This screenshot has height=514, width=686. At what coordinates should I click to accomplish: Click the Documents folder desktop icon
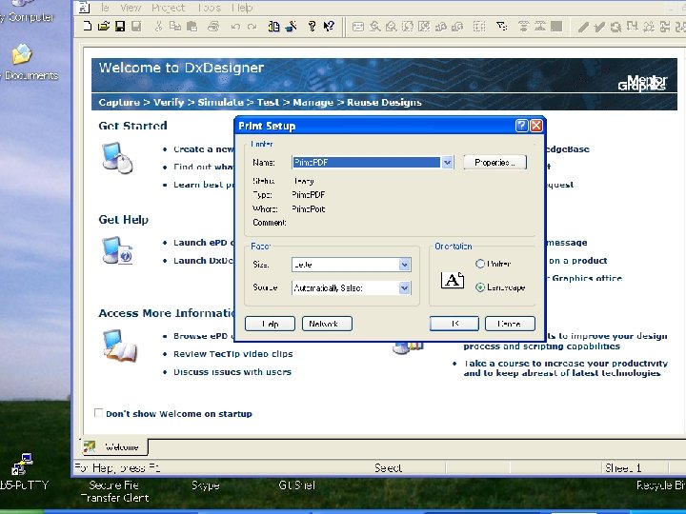tap(21, 54)
